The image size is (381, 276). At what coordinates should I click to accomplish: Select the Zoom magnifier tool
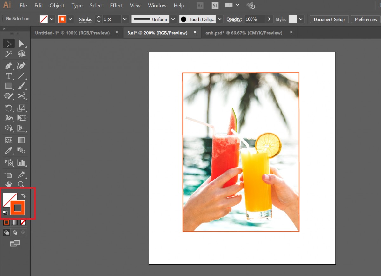pyautogui.click(x=21, y=184)
